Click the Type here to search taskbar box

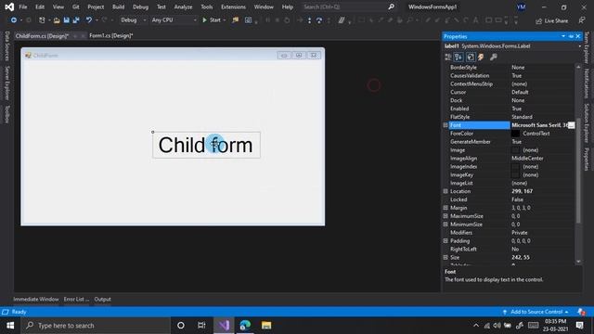coord(96,326)
